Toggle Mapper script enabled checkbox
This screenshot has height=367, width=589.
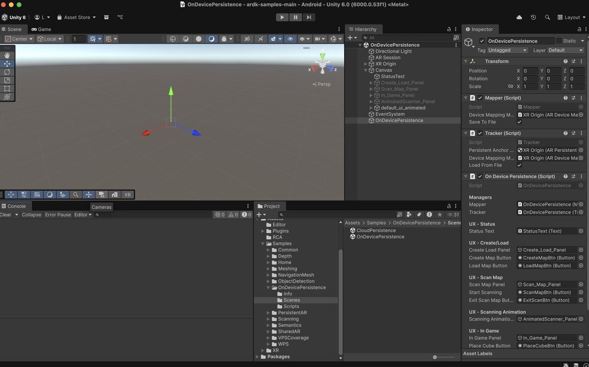point(480,98)
